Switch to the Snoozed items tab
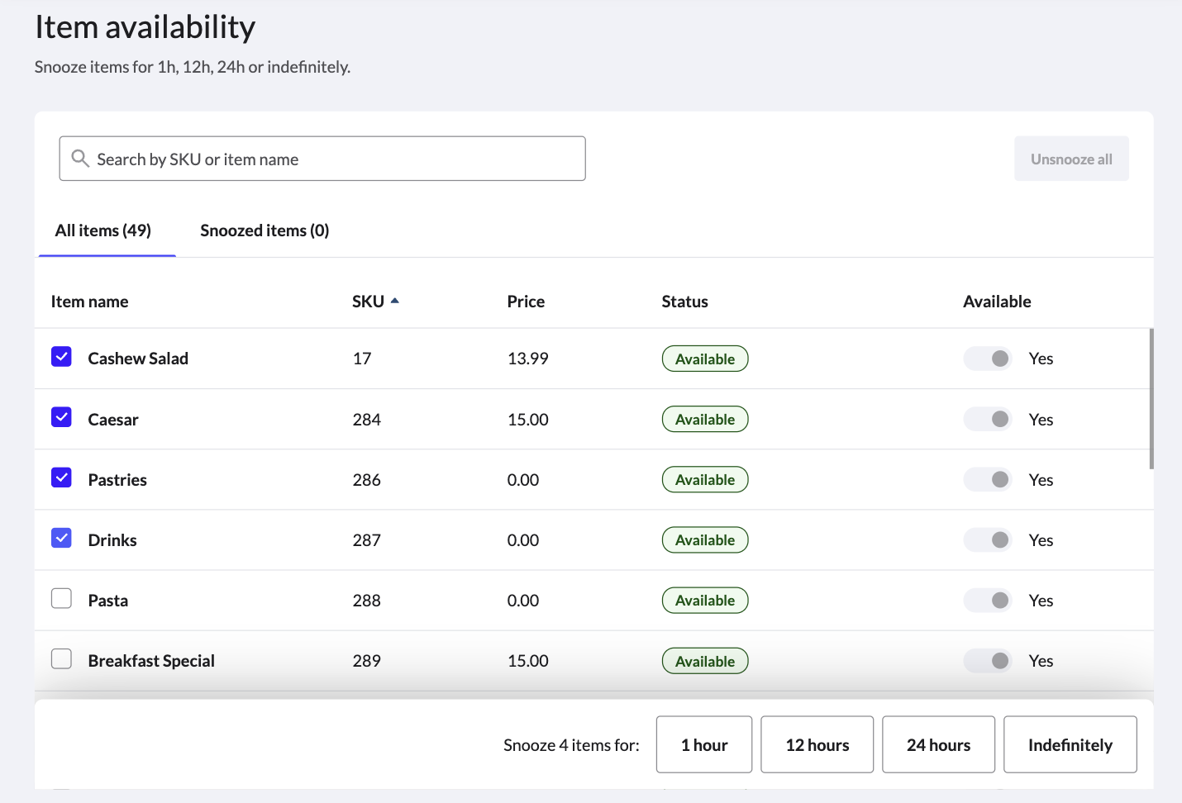Screen dimensions: 1182x803 pos(264,230)
